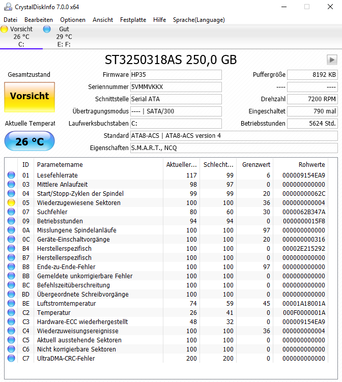
Task: Click raw value 0000062B347A in Suchfehler row
Action: [x=303, y=212]
